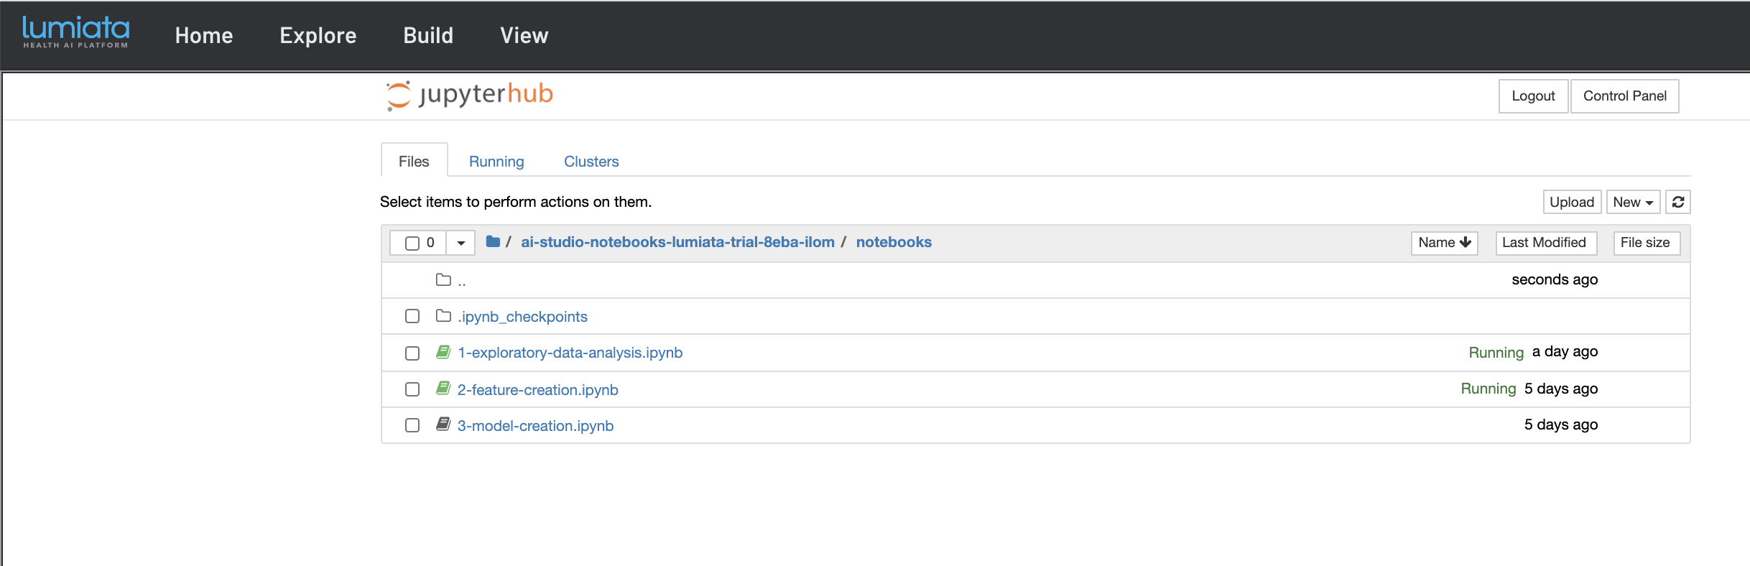Switch to the Running tab
This screenshot has height=566, width=1750.
coord(496,162)
